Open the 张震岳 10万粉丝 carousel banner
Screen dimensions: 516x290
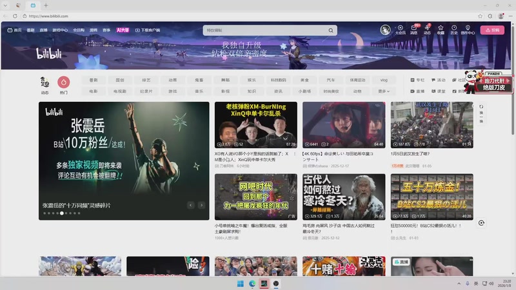[x=124, y=160]
